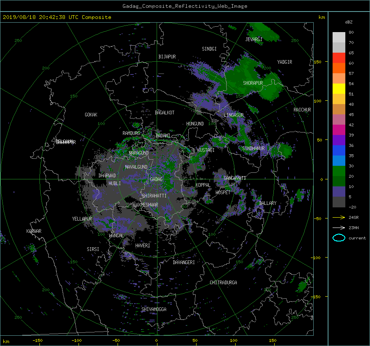This screenshot has height=346, width=370.
Task: Click the LINGASUR city label
Action: (234, 115)
